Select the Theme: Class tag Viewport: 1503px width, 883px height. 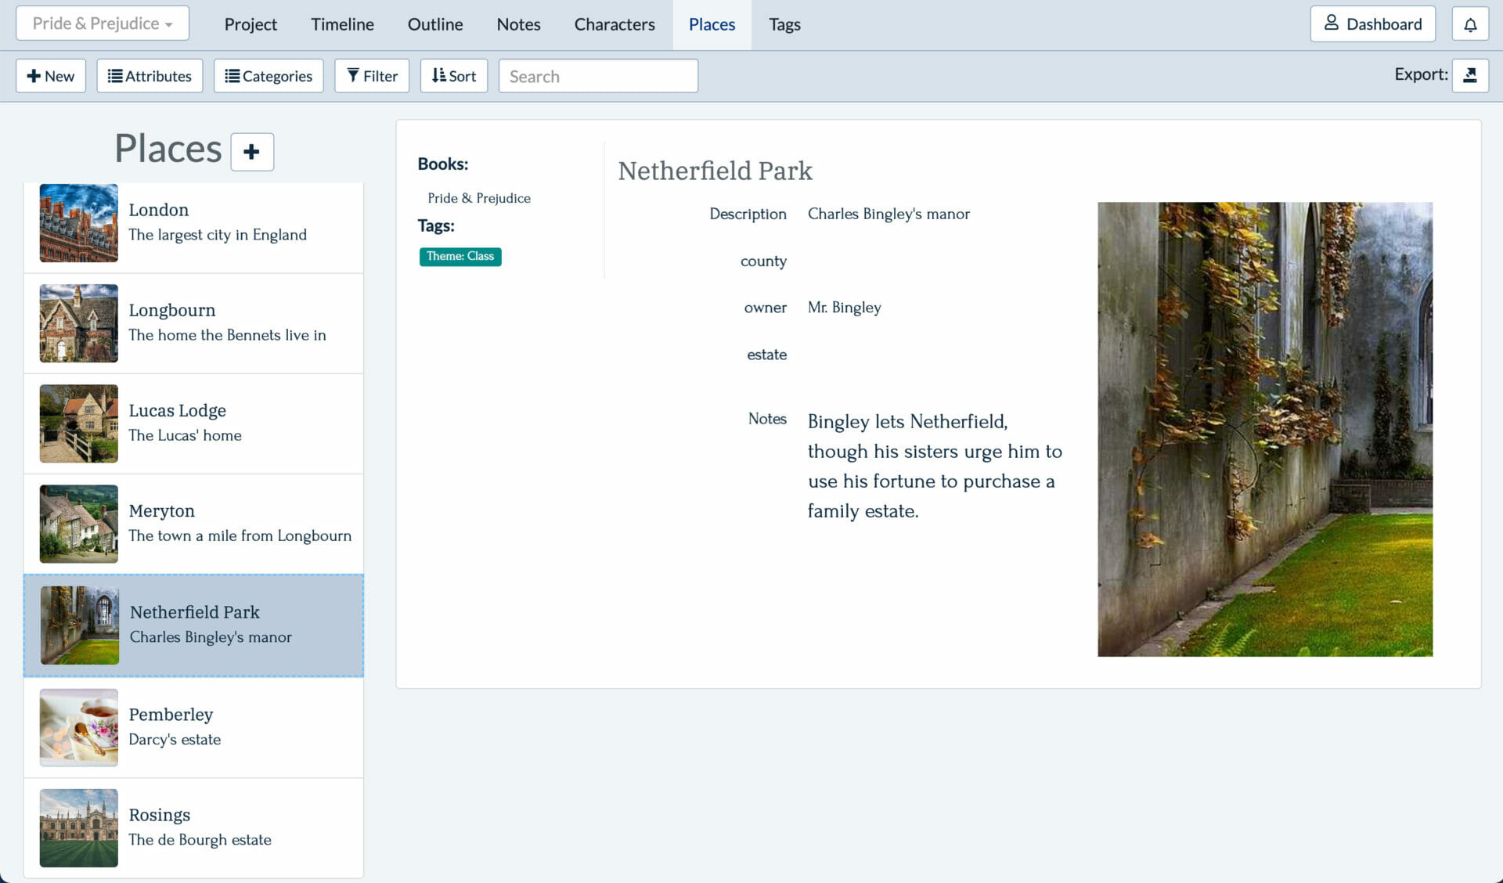(460, 256)
